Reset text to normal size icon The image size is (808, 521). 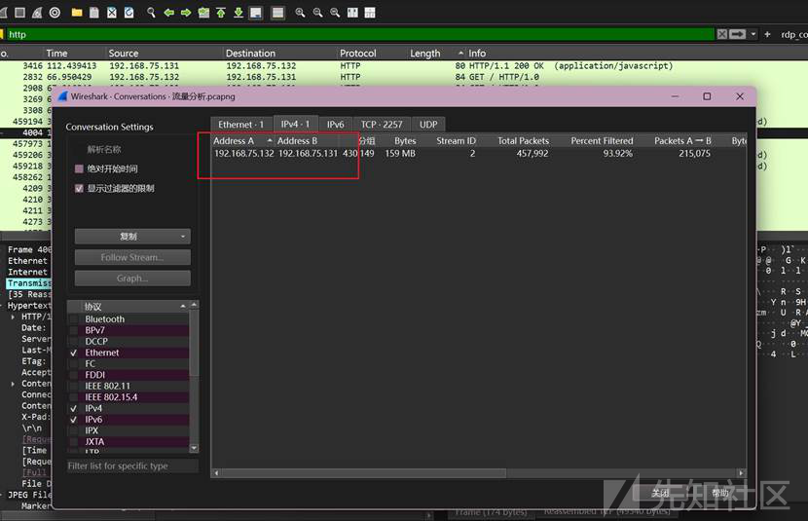[x=335, y=13]
